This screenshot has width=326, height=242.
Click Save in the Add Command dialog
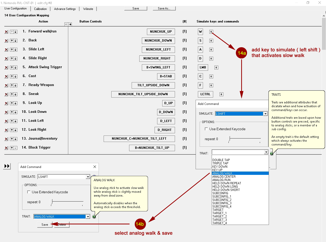(45, 225)
